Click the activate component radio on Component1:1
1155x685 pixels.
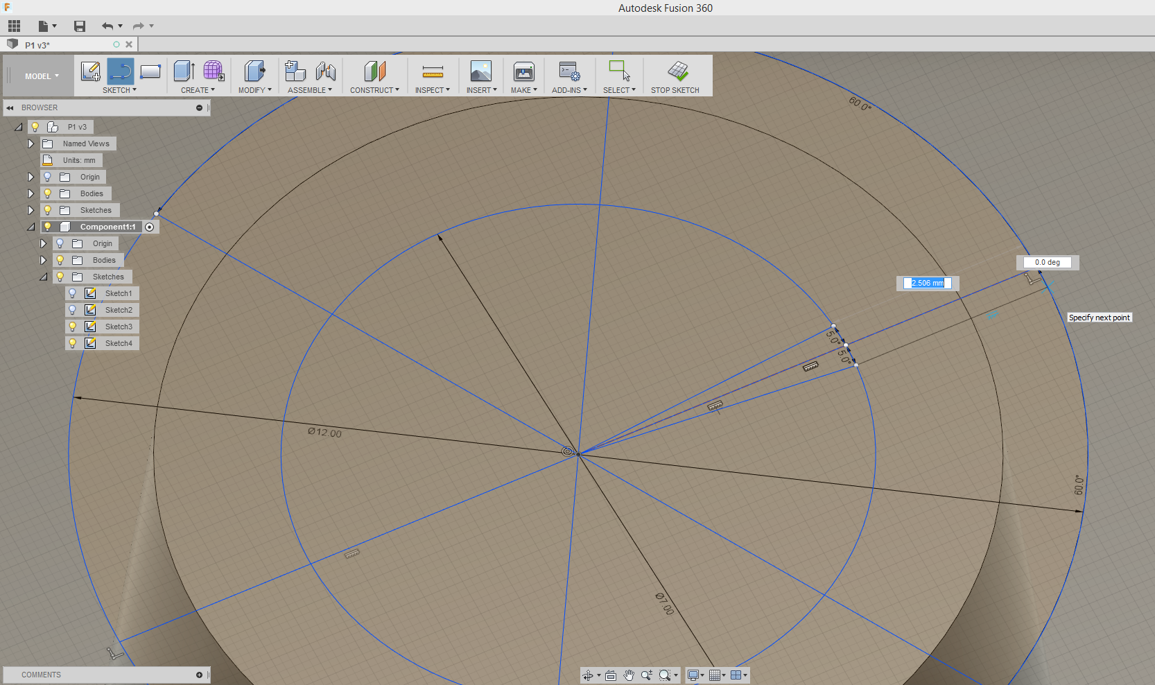(x=149, y=227)
